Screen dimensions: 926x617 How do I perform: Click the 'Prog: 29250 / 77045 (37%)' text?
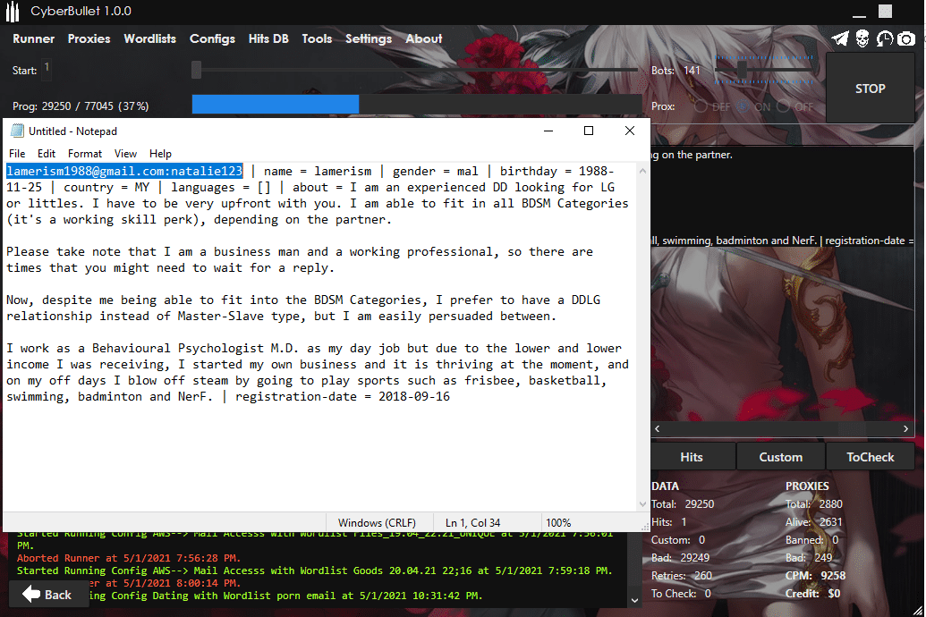coord(81,106)
